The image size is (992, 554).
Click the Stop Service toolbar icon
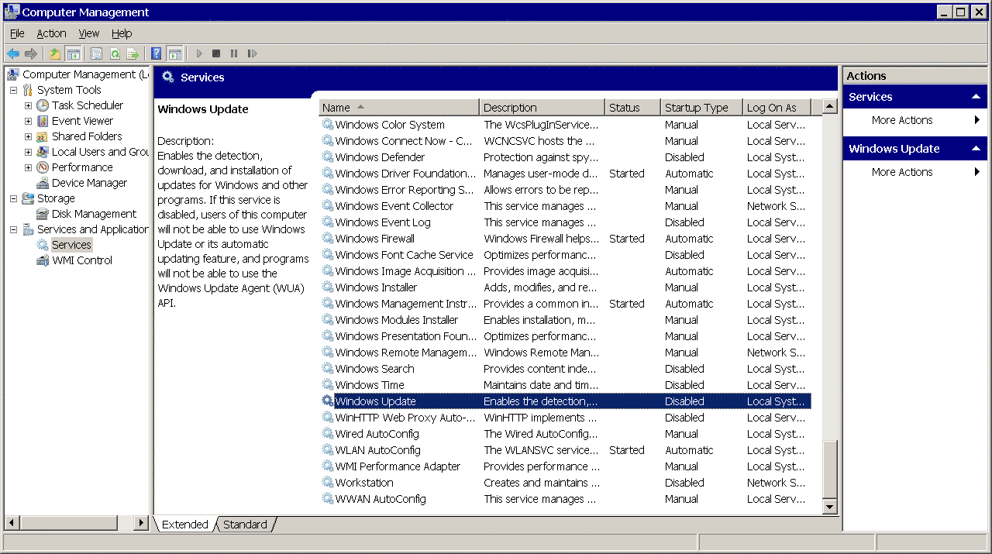216,53
